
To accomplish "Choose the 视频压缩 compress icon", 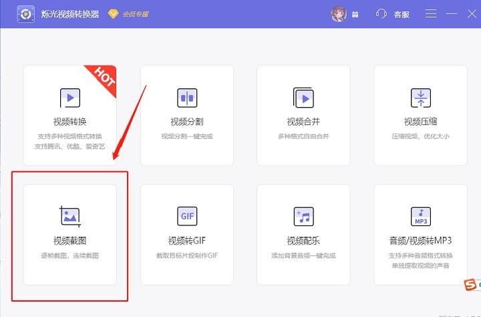I will click(x=421, y=98).
